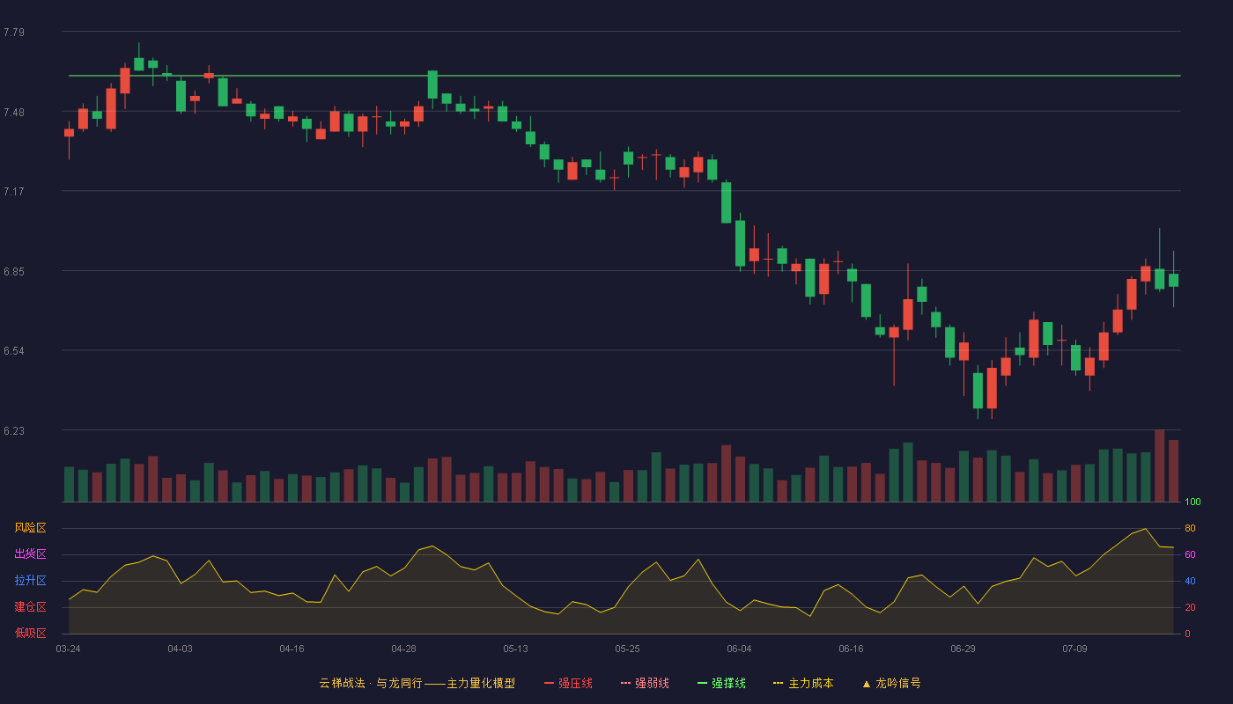Click the 04-28 date label
Screen dimensions: 1233x704
[x=403, y=649]
